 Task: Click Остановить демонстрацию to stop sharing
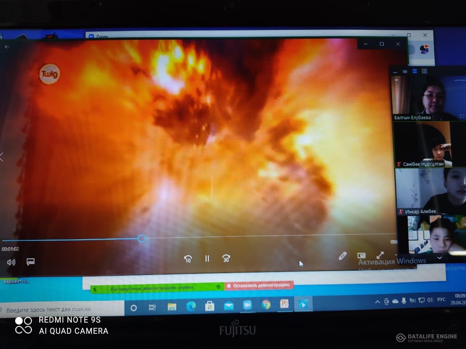(259, 285)
